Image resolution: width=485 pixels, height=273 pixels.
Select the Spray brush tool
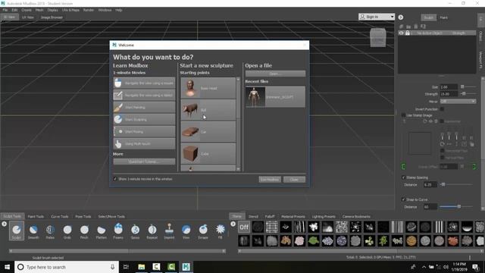(135, 231)
